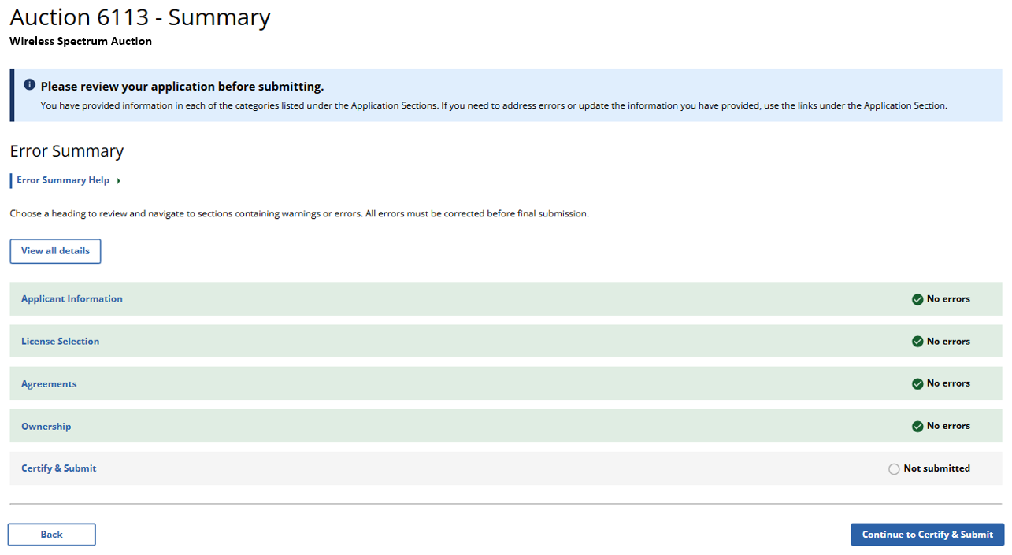This screenshot has height=555, width=1012.
Task: Click the Wireless Spectrum Auction subtitle
Action: 80,42
